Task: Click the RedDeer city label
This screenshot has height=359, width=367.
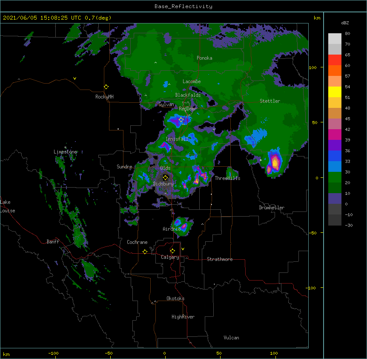Action: click(x=187, y=109)
